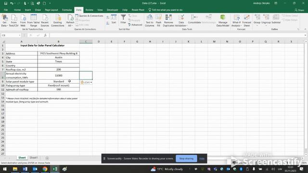Image resolution: width=308 pixels, height=173 pixels.
Task: Open Name Box dropdown arrow
Action: pos(20,35)
